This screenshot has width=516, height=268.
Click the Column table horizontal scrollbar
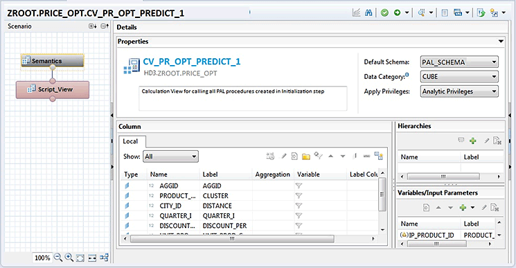tap(232, 239)
